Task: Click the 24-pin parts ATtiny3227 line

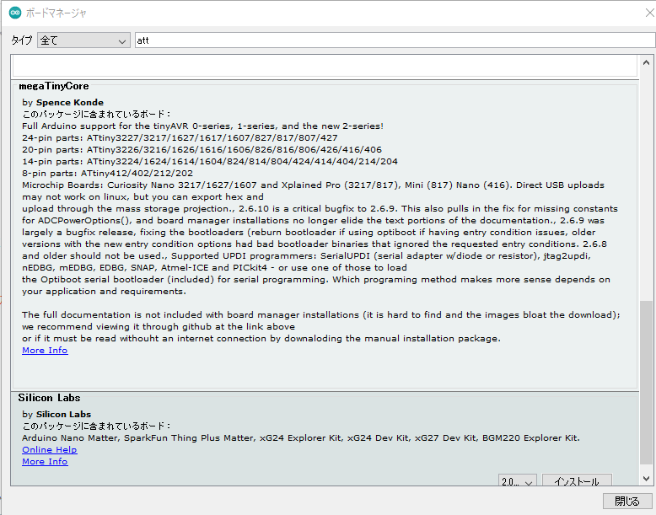Action: 180,137
